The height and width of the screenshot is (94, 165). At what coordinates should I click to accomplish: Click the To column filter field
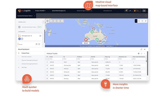(70, 59)
